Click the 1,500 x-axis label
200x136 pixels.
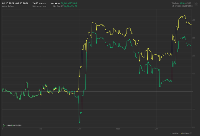click(x=118, y=129)
